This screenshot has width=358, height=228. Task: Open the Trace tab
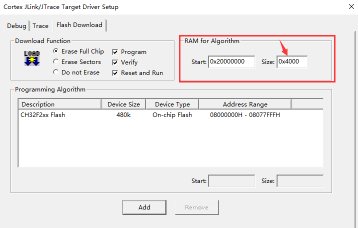[x=40, y=25]
